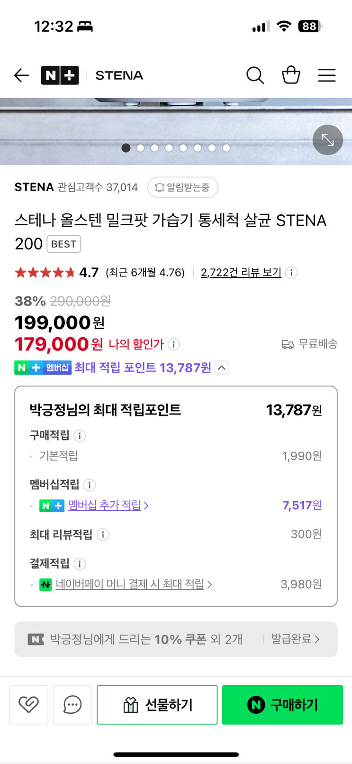The width and height of the screenshot is (352, 764).
Task: Select the second image carousel dot
Action: click(140, 148)
